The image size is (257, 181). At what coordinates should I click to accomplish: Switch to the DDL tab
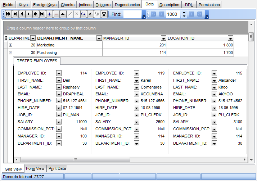(x=189, y=5)
